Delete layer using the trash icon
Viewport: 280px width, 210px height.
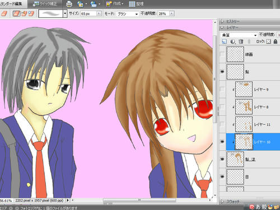[x=241, y=41]
